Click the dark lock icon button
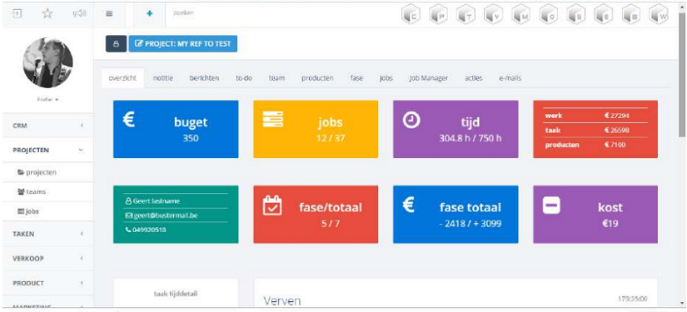This screenshot has height=312, width=687. coord(116,44)
